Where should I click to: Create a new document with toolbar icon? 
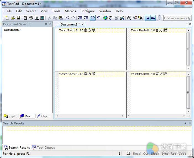7,18
